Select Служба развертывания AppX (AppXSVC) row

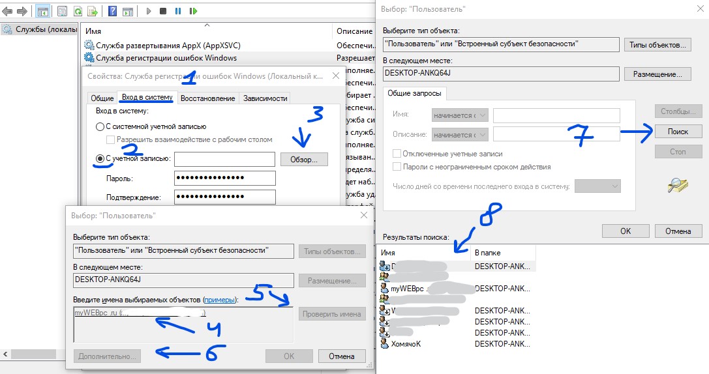(229, 45)
